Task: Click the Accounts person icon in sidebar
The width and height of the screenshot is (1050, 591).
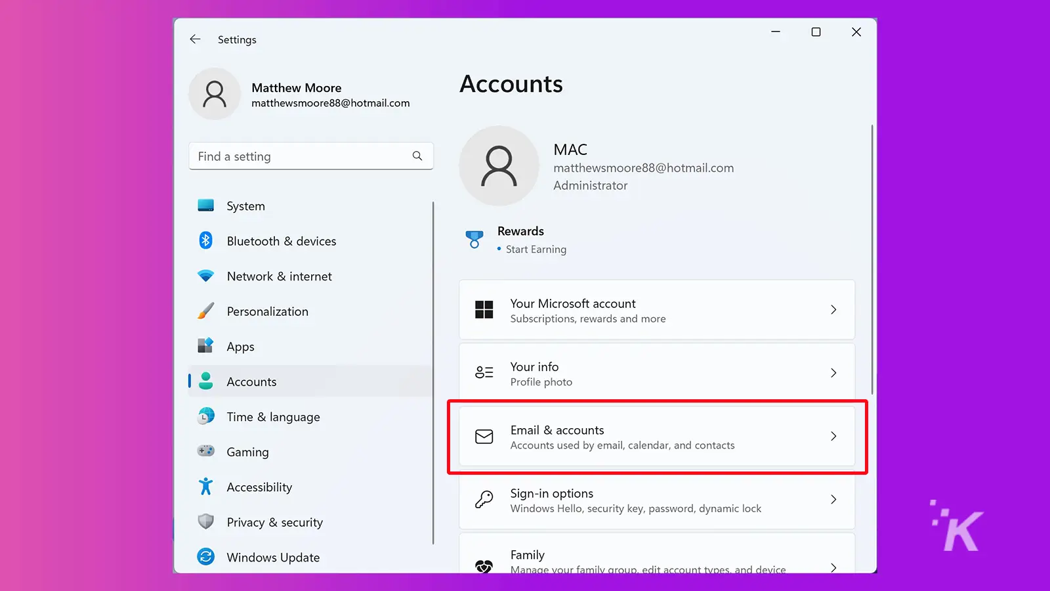Action: [x=206, y=381]
